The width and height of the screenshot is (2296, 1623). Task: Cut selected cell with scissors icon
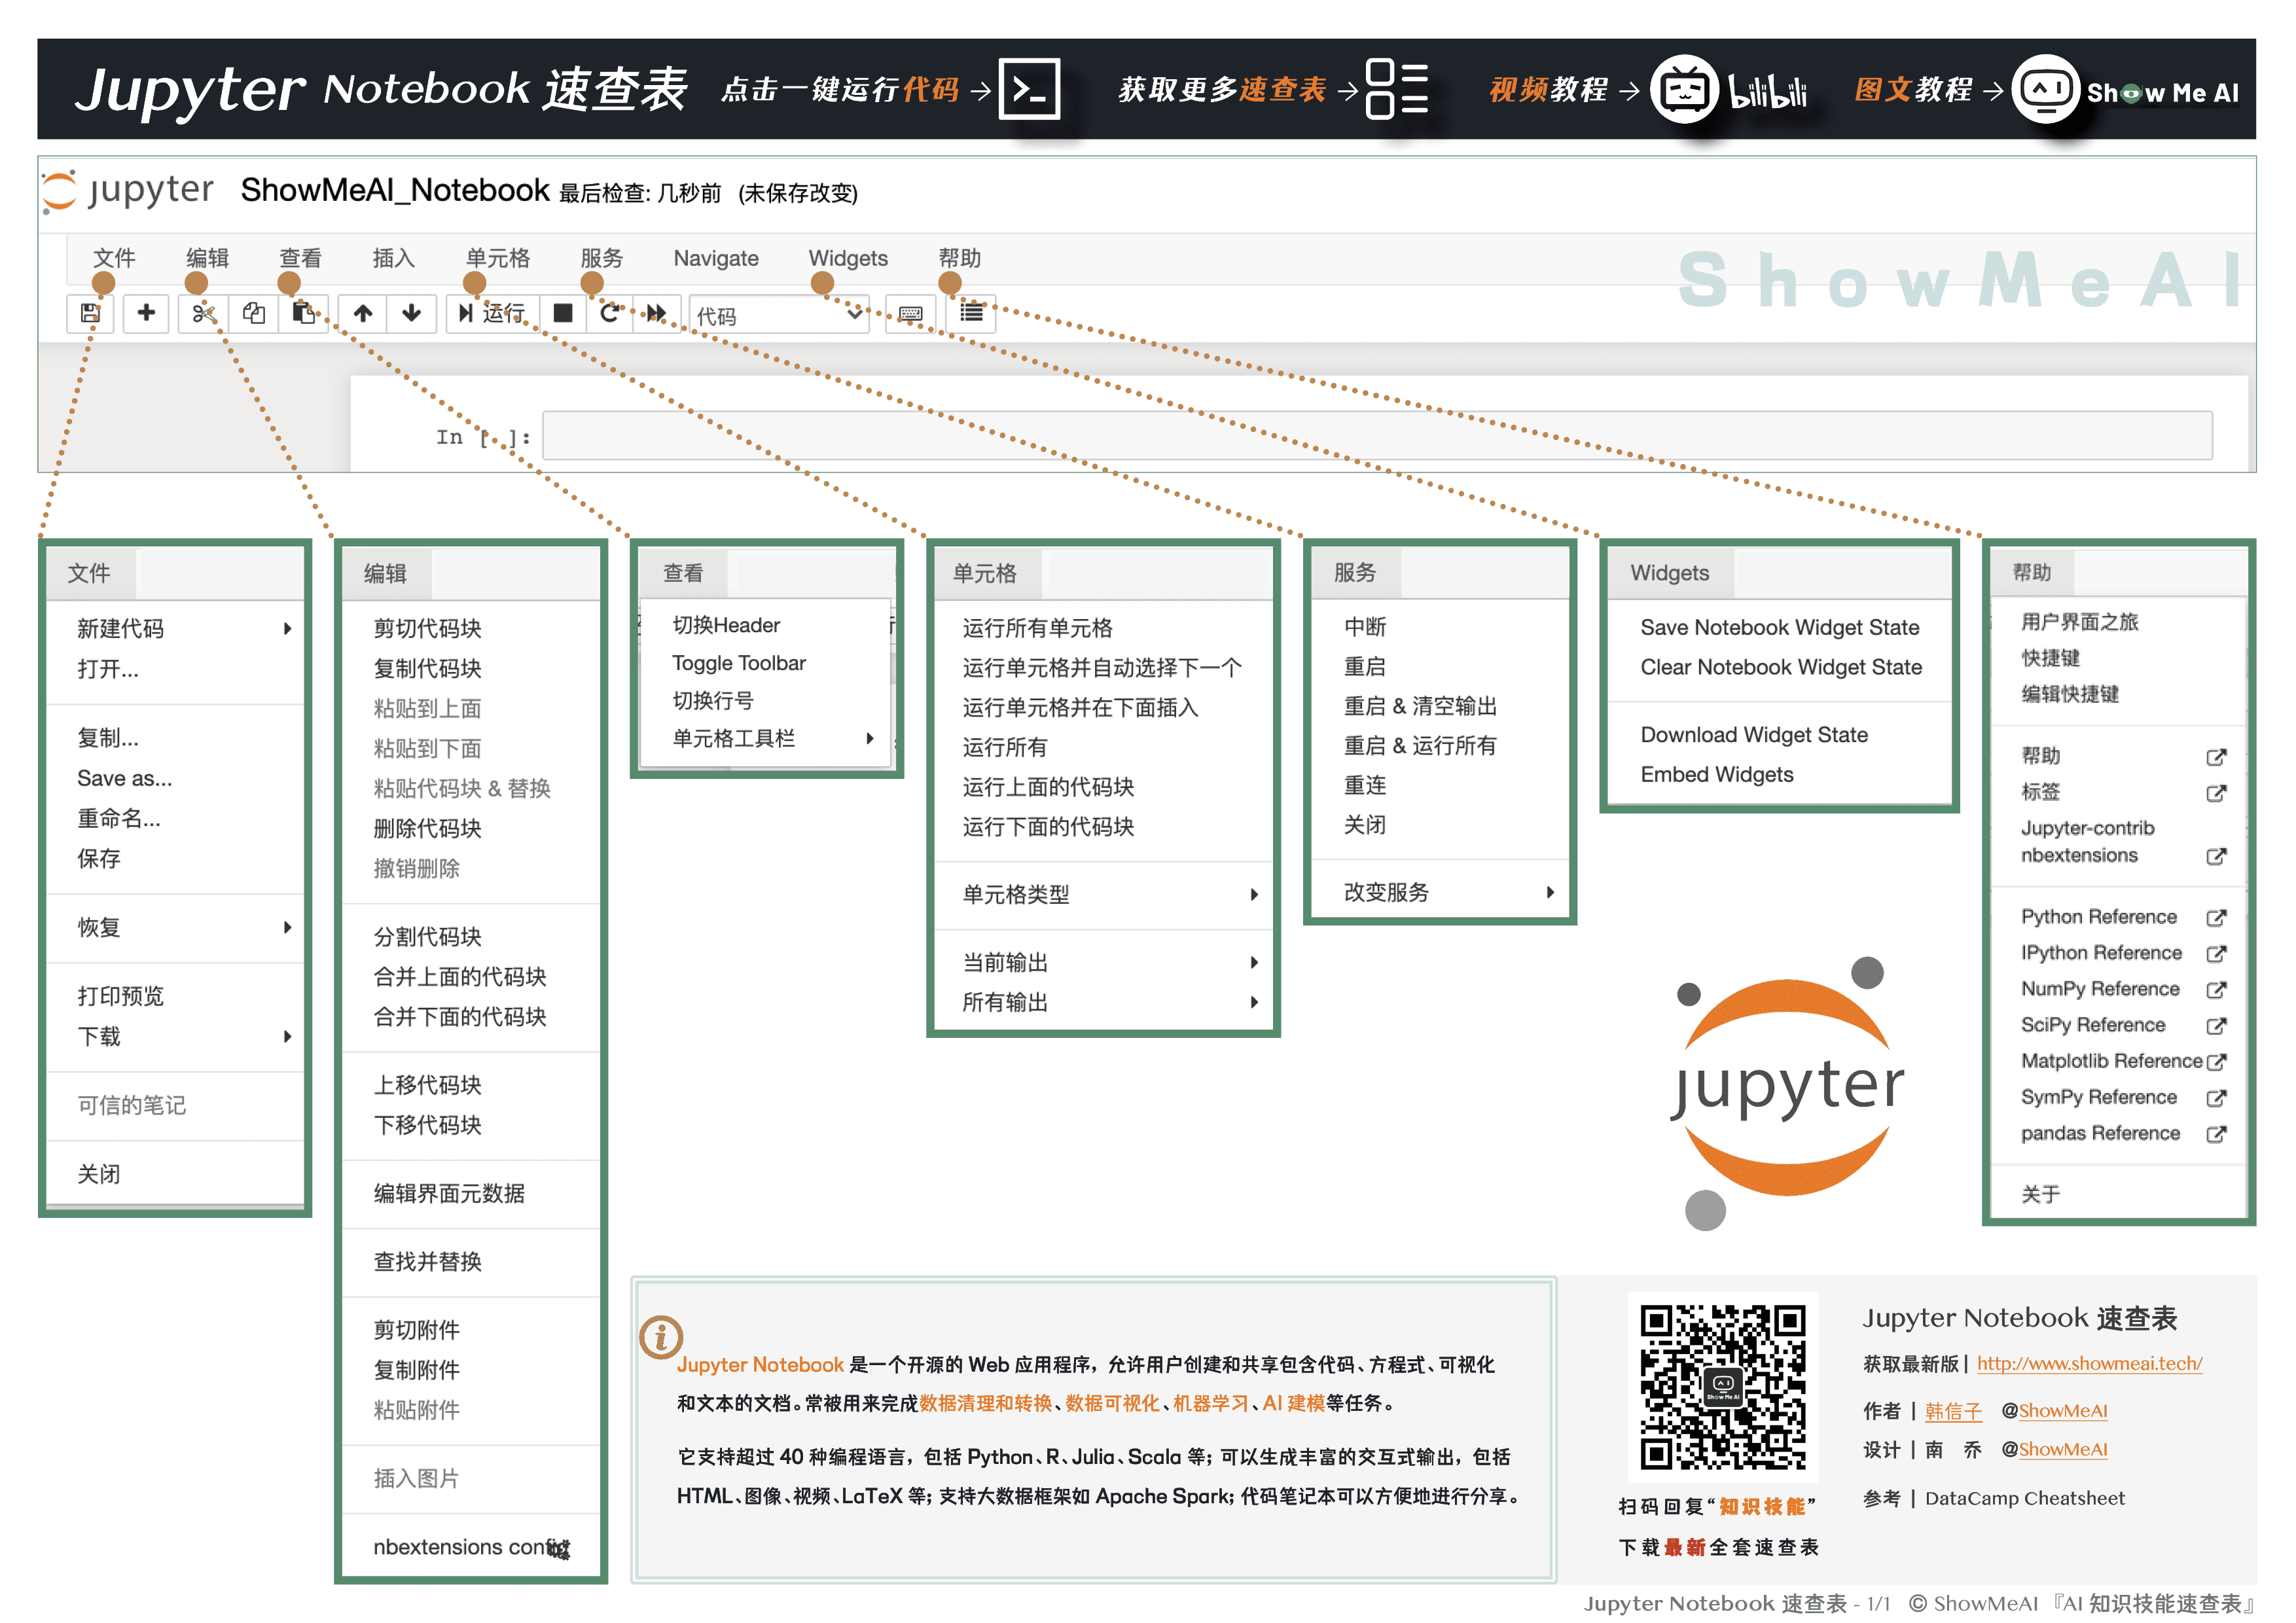[203, 314]
